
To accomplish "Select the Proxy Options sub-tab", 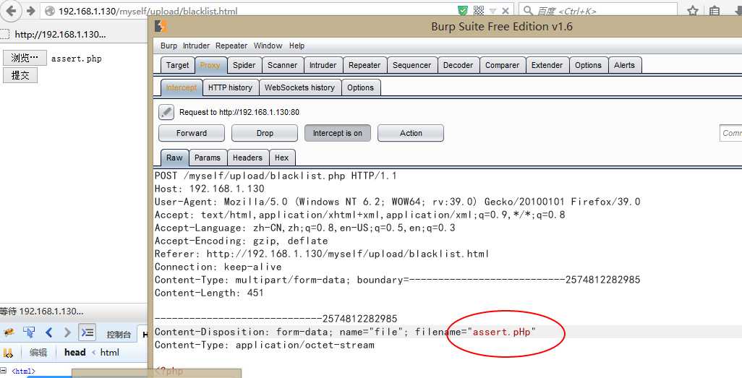I will tap(360, 87).
